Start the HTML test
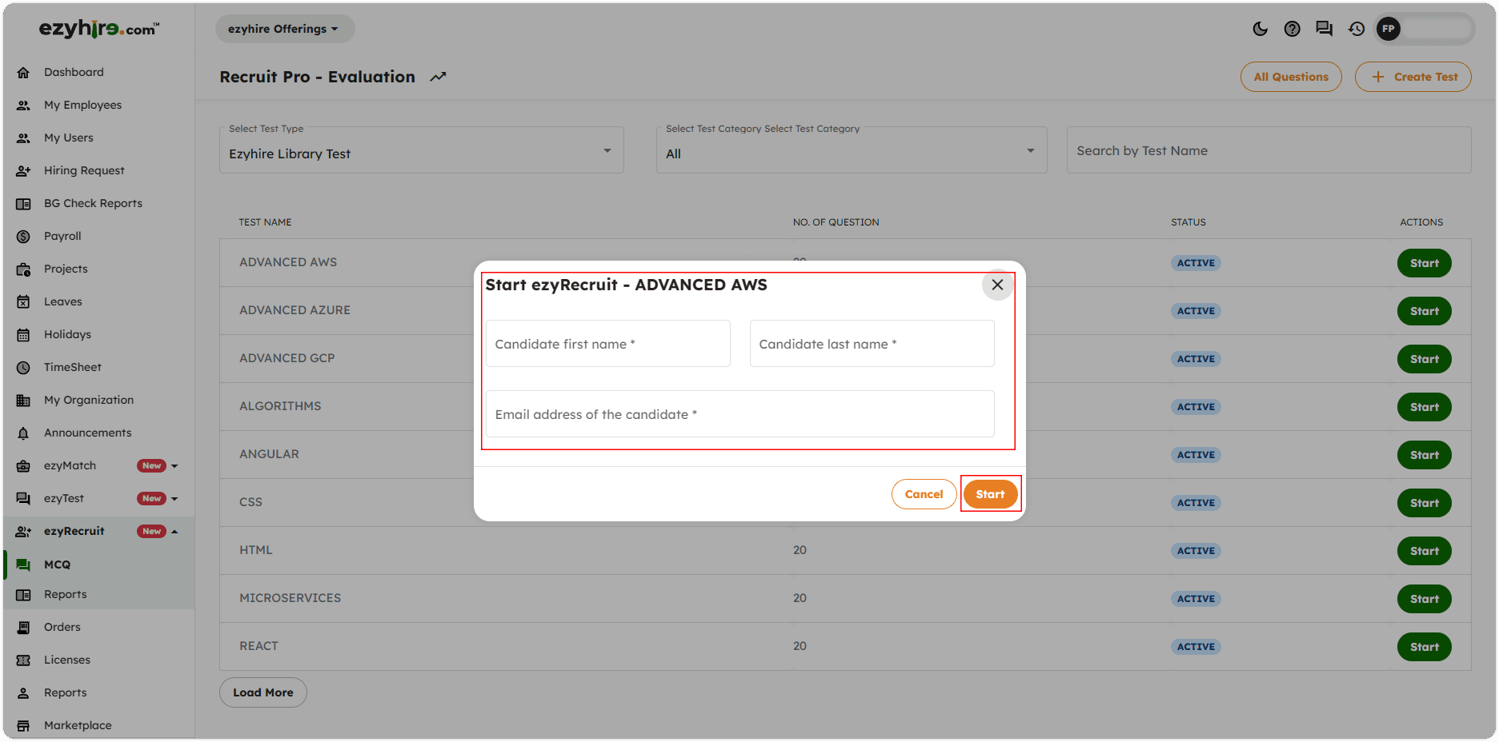1499x742 pixels. click(1425, 551)
